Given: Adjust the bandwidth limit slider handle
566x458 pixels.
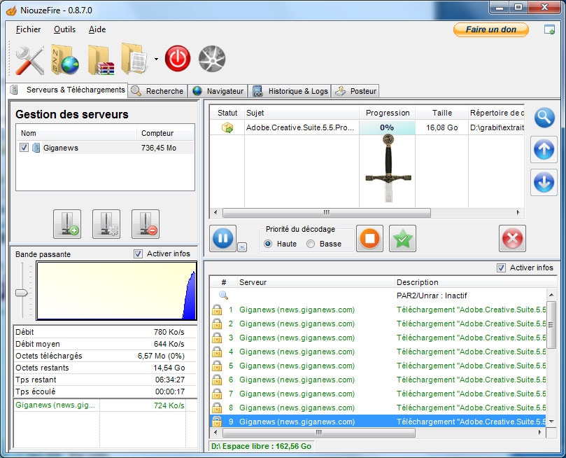Looking at the screenshot, I should click(22, 293).
